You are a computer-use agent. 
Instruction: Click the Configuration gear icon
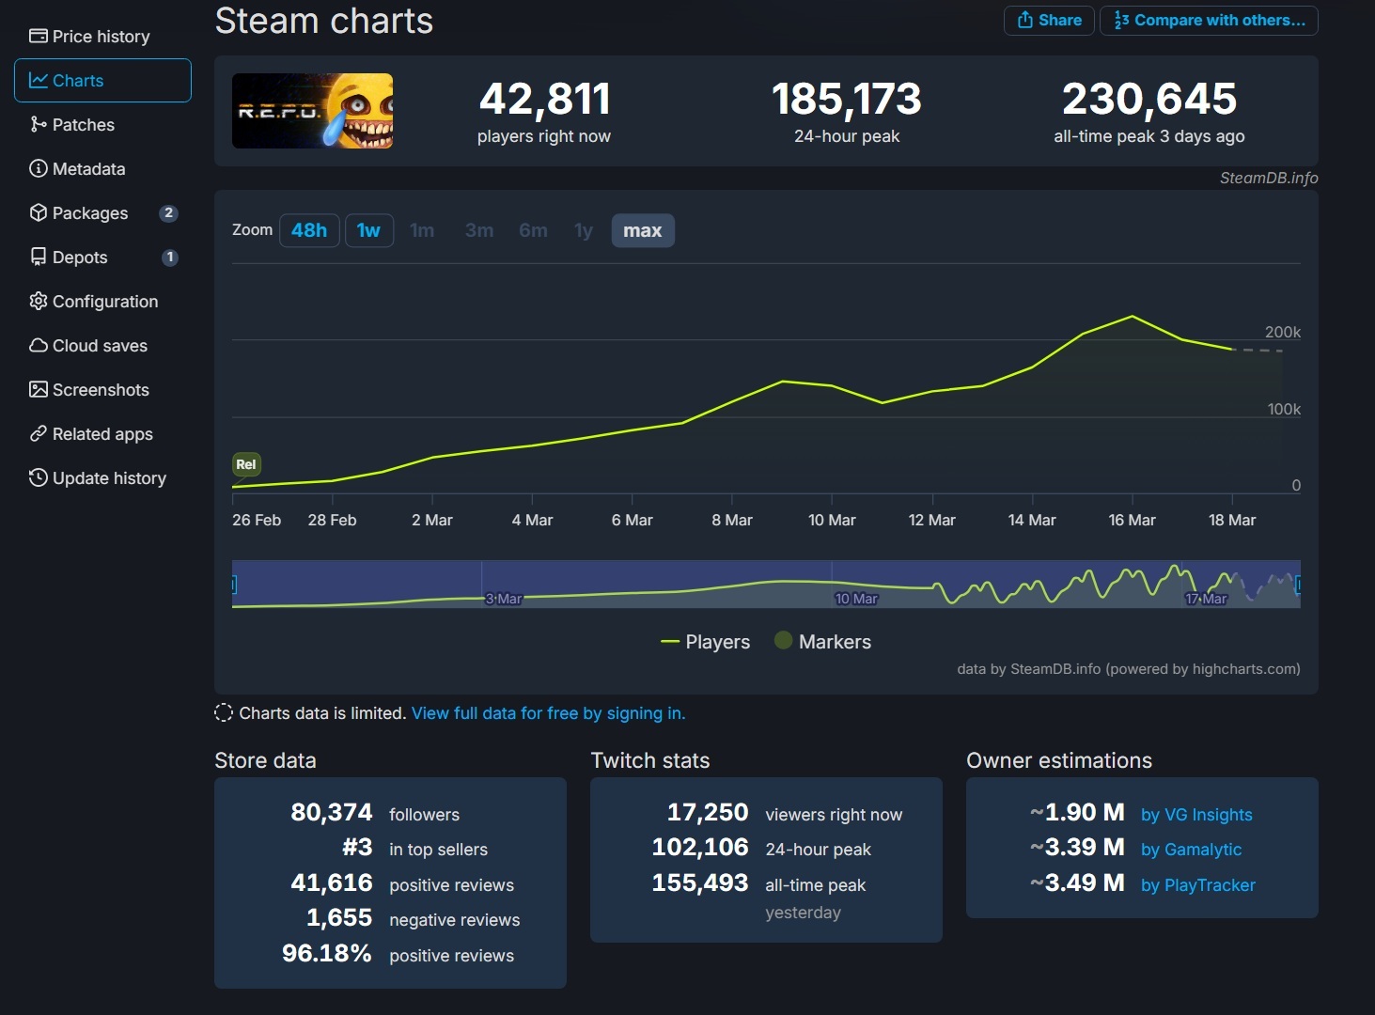pos(38,302)
